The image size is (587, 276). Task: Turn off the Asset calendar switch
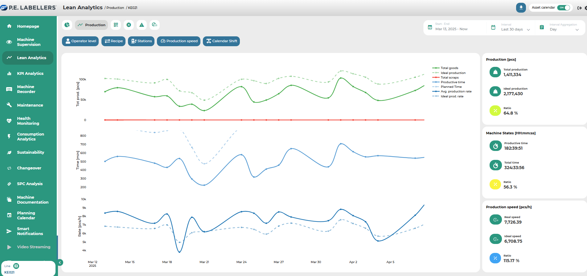pyautogui.click(x=564, y=8)
